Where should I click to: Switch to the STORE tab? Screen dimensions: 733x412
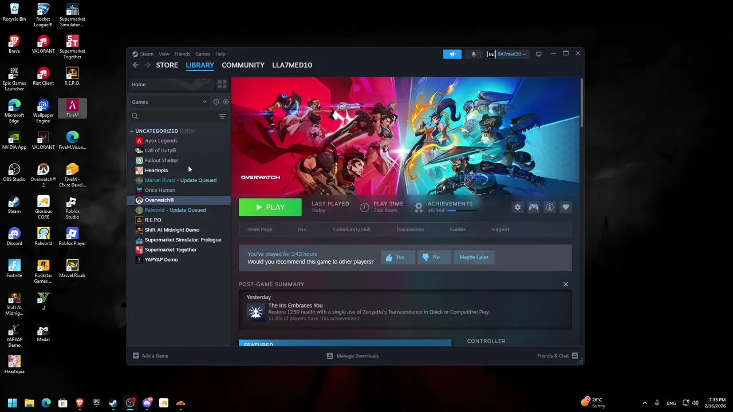click(167, 65)
